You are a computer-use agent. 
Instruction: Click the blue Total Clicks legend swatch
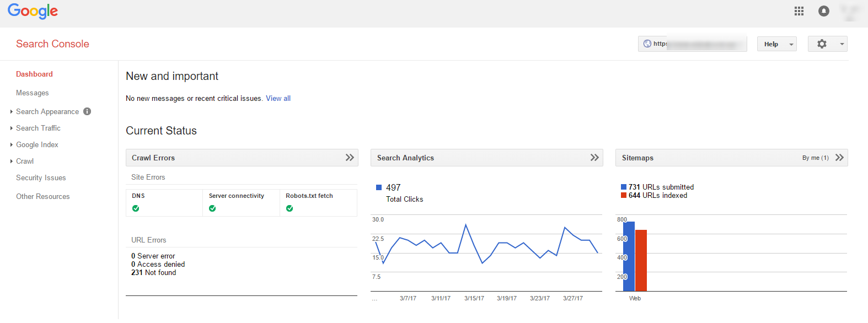click(379, 187)
